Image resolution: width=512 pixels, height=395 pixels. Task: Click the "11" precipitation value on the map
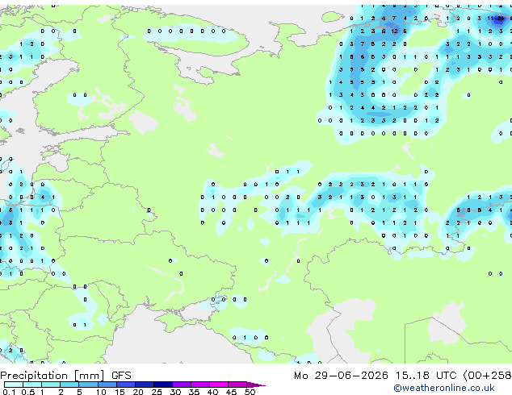click(x=490, y=19)
